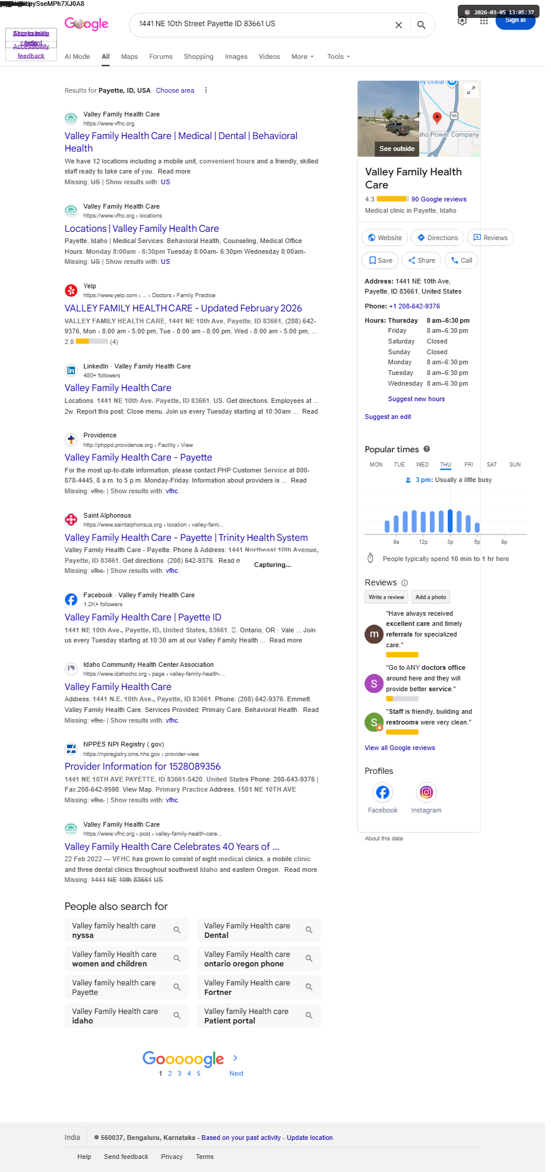This screenshot has height=1172, width=551.
Task: Open 'Locations | Valley Family Health Care' result
Action: pos(142,229)
